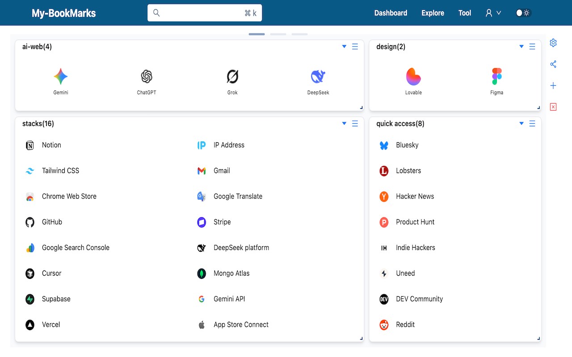Collapse the ai-web group with arrow
Image resolution: width=572 pixels, height=357 pixels.
click(344, 46)
